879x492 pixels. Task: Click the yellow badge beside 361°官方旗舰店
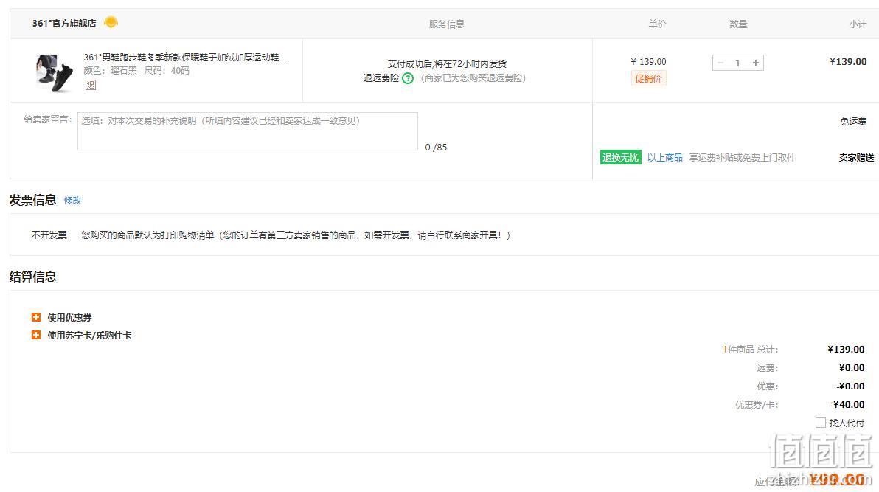[x=111, y=22]
